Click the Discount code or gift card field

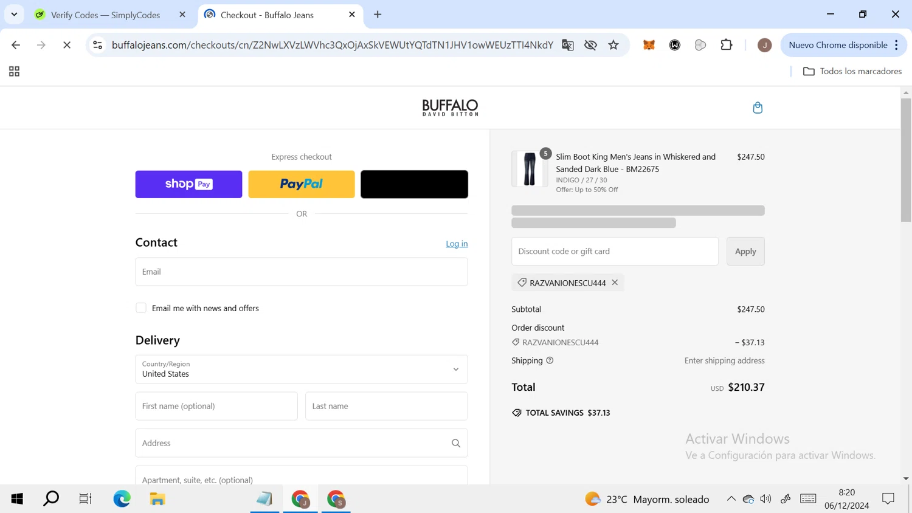(x=615, y=251)
